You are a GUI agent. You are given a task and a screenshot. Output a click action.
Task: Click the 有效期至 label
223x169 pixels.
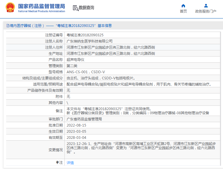[56, 138]
